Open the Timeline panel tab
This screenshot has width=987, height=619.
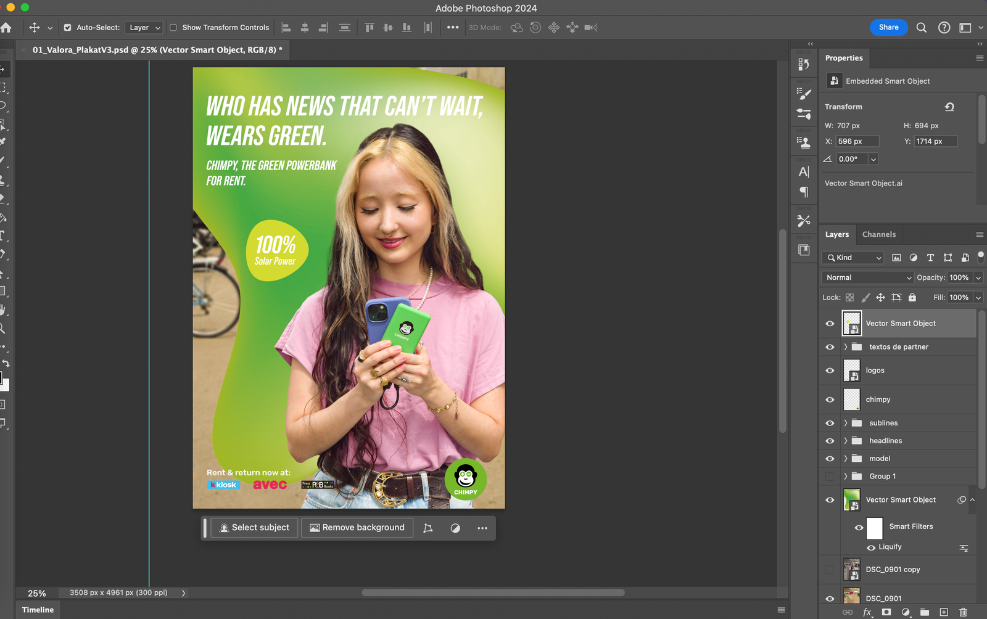38,610
